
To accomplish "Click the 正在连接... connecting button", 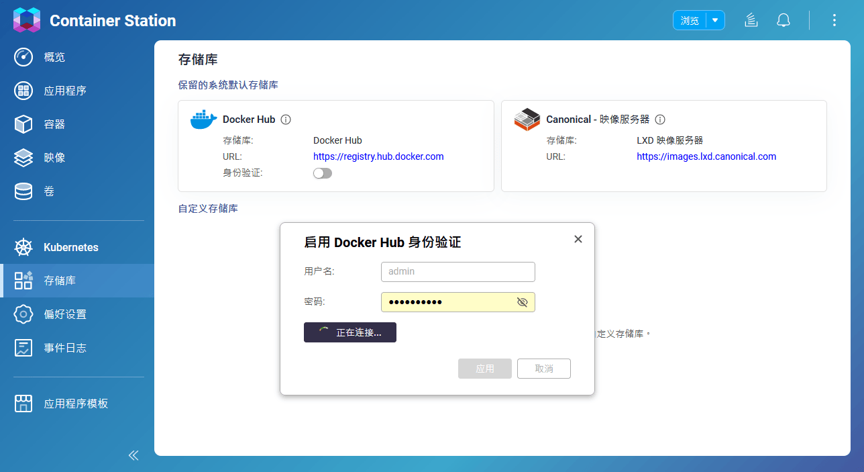I will pos(350,332).
